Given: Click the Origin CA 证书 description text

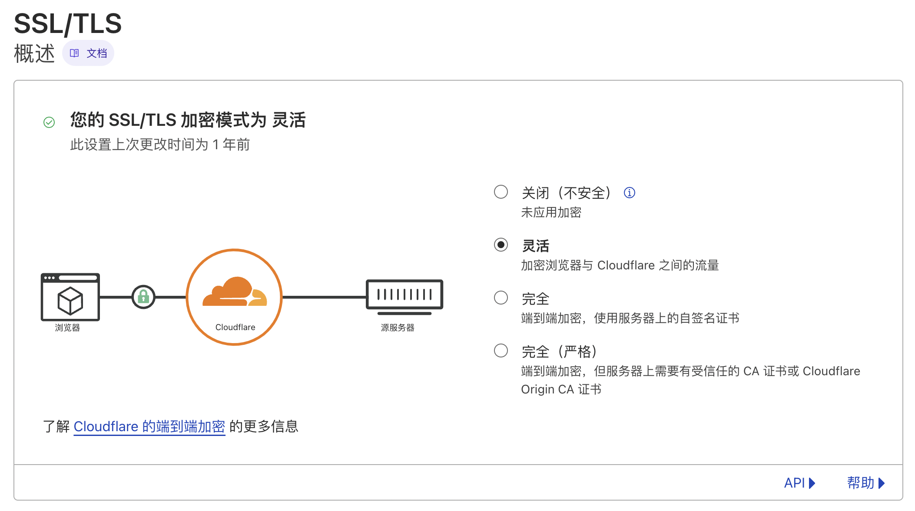Looking at the screenshot, I should (561, 390).
